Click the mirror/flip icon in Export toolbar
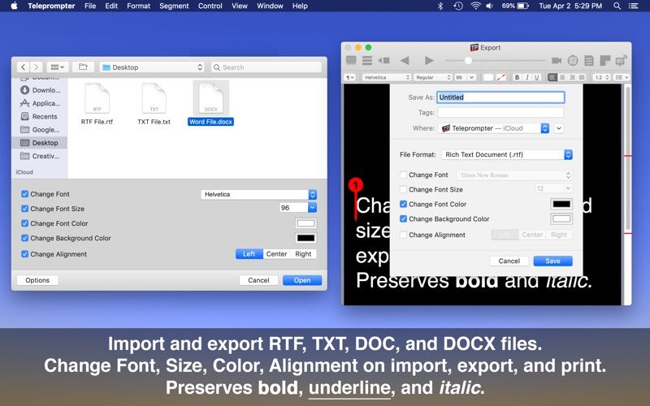650x406 pixels. pos(351,60)
